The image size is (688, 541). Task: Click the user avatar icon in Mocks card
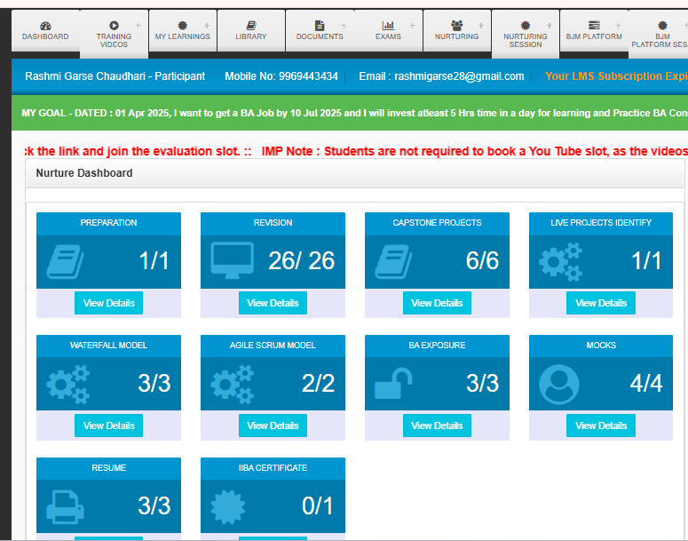558,384
